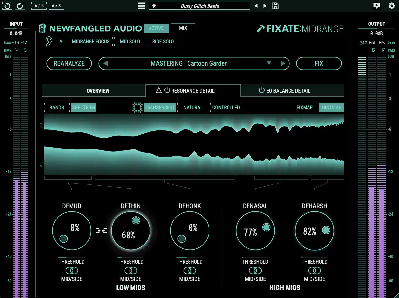Toggle the A / B comparison button
Viewport: 399px width, 298px height.
coord(39,6)
